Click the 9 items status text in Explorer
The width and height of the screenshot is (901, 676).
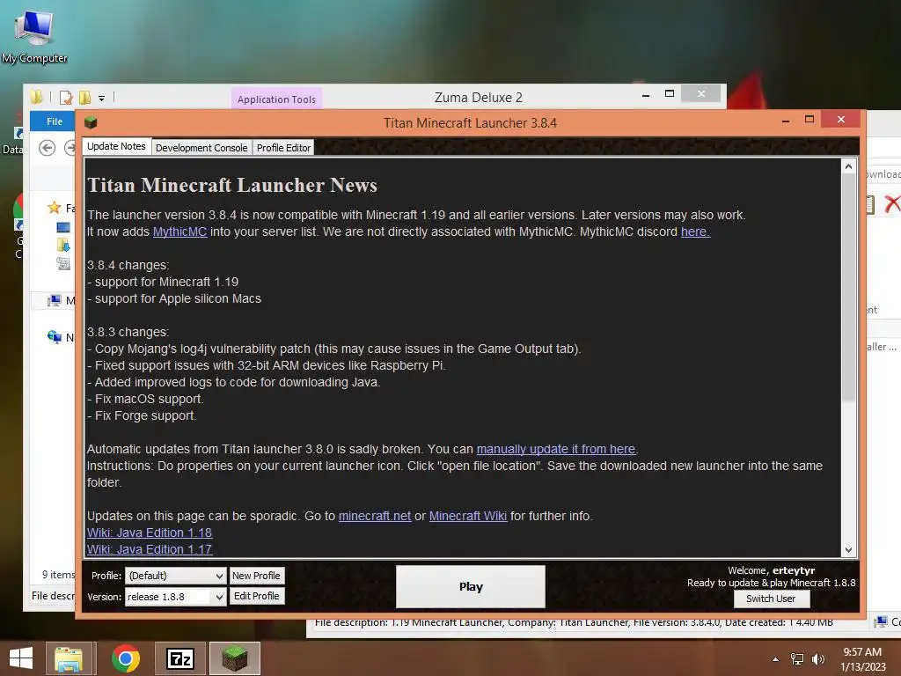point(58,574)
